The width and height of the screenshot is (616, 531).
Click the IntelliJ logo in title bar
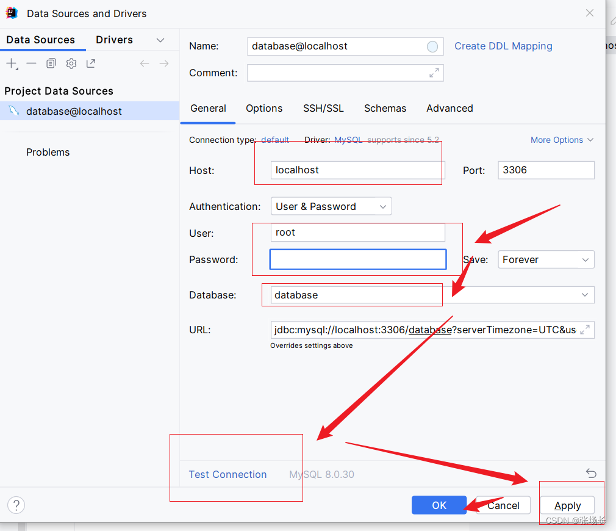click(12, 13)
